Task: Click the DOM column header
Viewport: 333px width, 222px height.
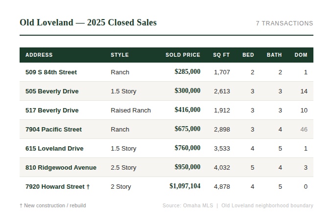Action: tap(301, 55)
